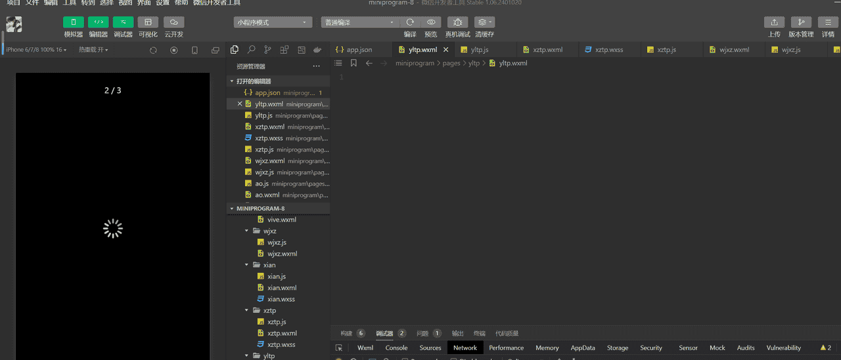Open the source control branch icon in the sidebar
The width and height of the screenshot is (841, 360).
(x=267, y=50)
